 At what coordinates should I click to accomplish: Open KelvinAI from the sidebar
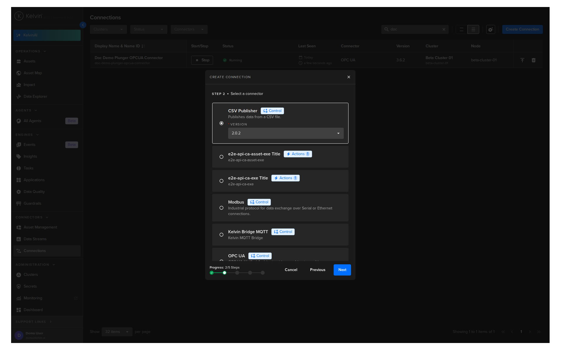[47, 35]
